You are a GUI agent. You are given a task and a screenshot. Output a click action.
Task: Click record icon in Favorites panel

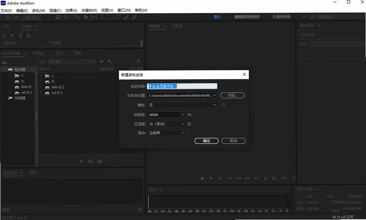pyautogui.click(x=4, y=35)
